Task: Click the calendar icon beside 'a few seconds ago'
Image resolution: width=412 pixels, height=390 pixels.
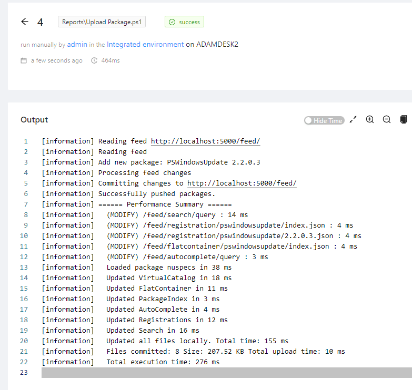Action: [x=24, y=60]
